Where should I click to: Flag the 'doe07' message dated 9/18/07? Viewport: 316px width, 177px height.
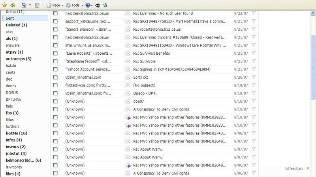tap(254, 101)
